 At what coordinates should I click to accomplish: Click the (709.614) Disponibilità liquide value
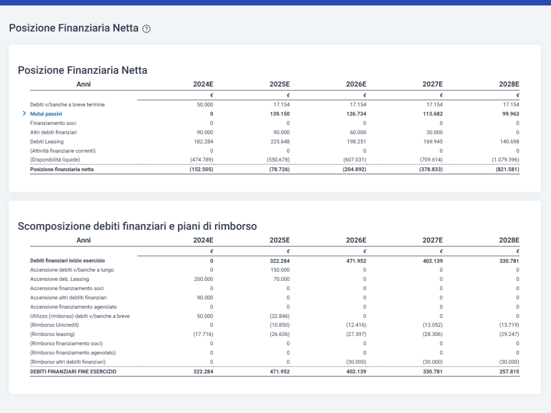click(431, 160)
